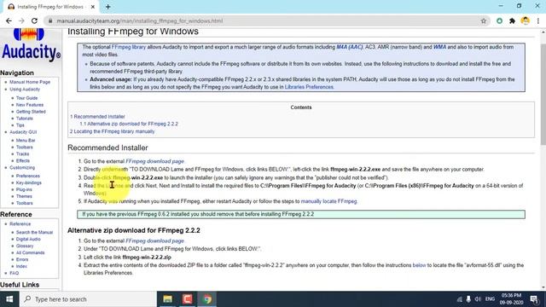The width and height of the screenshot is (546, 307).
Task: Jump to Alternative zip download contents entry
Action: coord(129,124)
